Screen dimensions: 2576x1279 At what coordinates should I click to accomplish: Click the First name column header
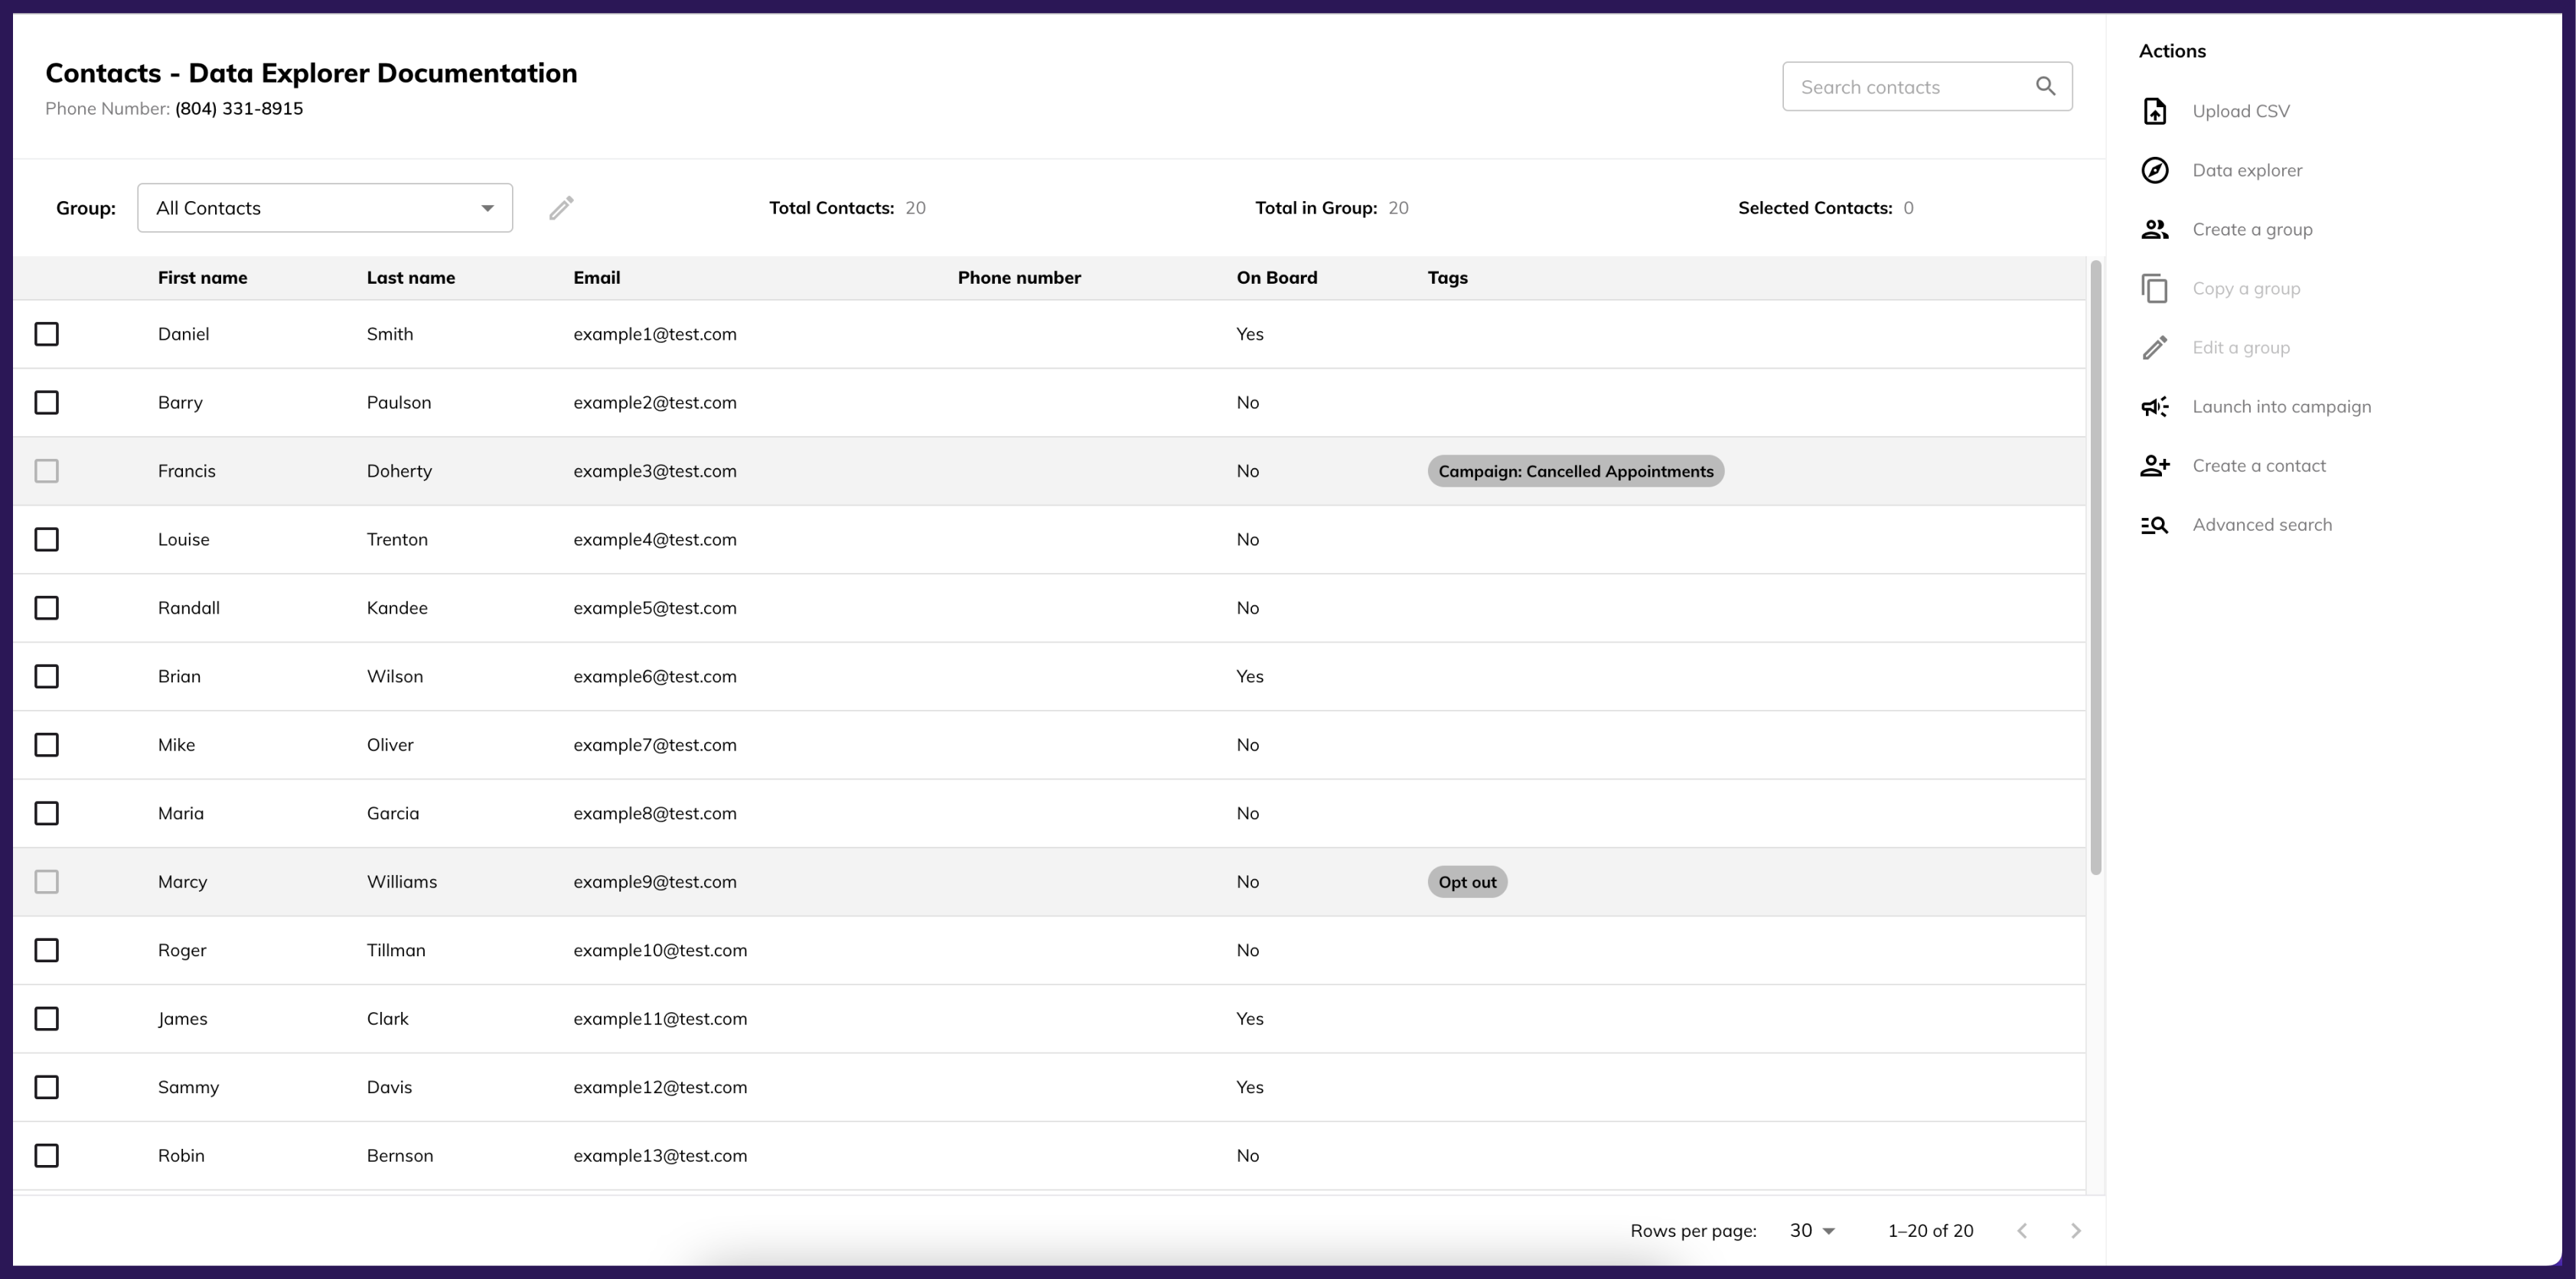pos(202,278)
